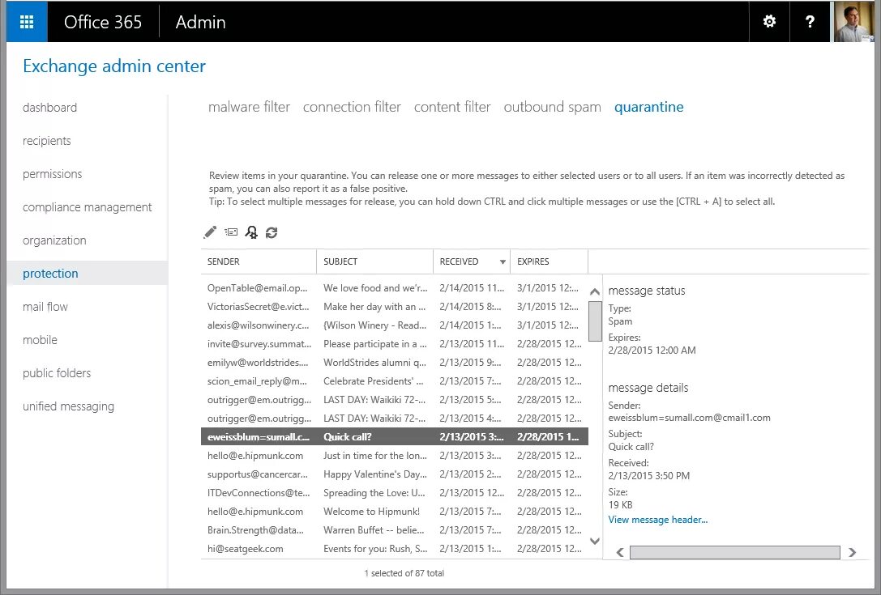This screenshot has width=881, height=595.
Task: Click the 'Happy Valentine's Day...' subject cell
Action: [374, 474]
